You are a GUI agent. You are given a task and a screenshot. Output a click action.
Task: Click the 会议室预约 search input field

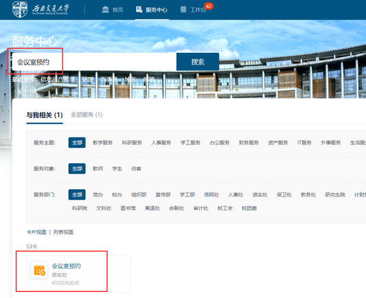pyautogui.click(x=95, y=62)
